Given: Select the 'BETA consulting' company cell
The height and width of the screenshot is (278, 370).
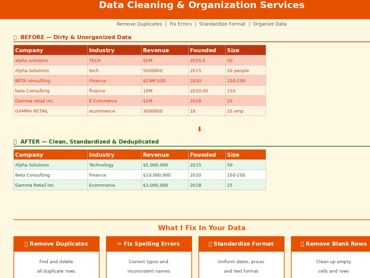Looking at the screenshot, I should (50, 80).
